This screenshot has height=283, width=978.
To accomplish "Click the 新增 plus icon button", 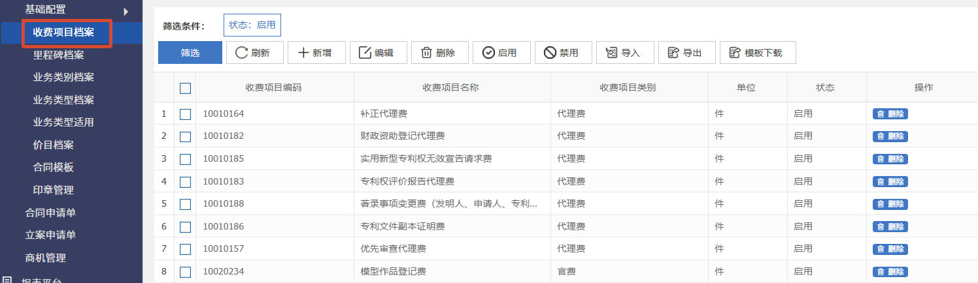I will pos(316,53).
